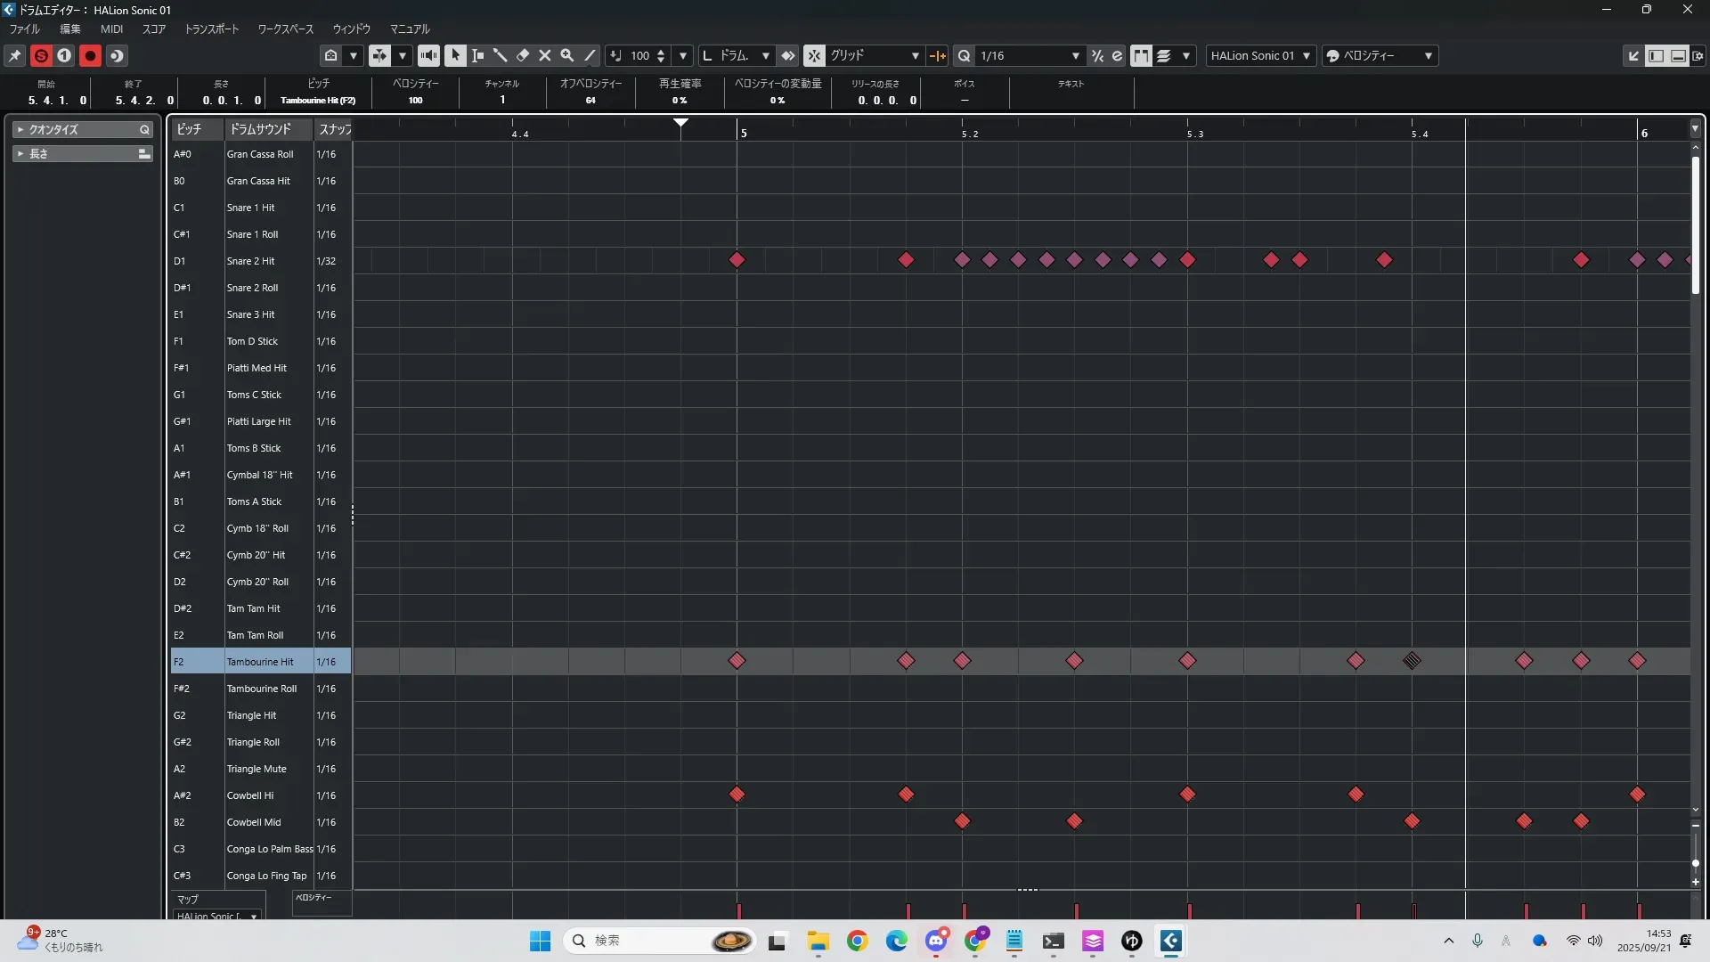The width and height of the screenshot is (1710, 962).
Task: Click the Cowbell Hi note at bar 5
Action: pyautogui.click(x=737, y=795)
